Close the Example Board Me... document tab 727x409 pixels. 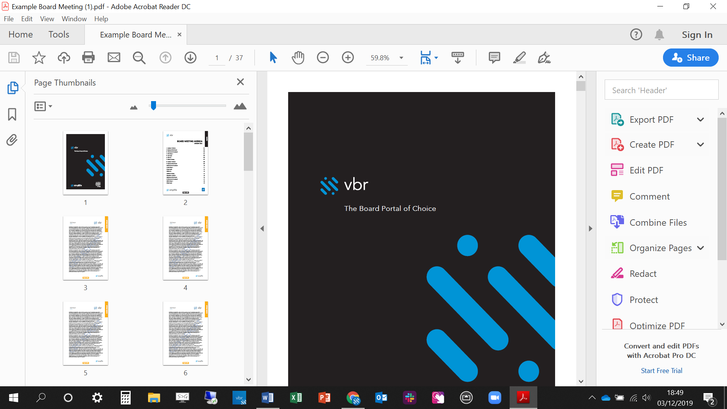179,34
